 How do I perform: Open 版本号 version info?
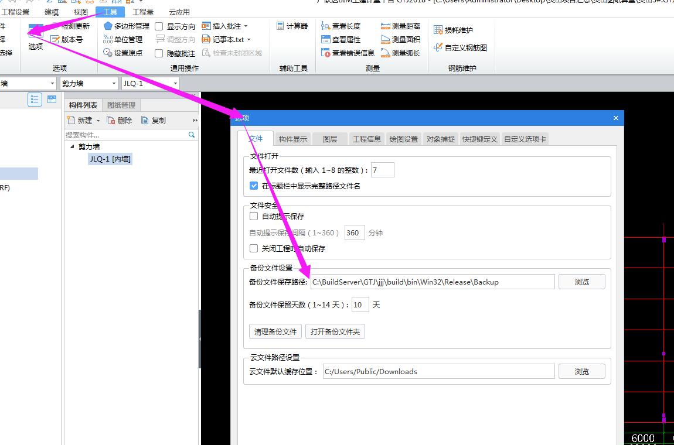pos(67,39)
